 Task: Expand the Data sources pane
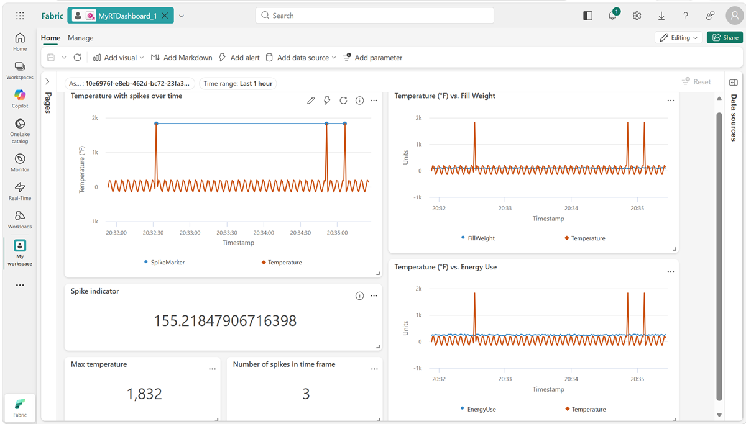[733, 83]
